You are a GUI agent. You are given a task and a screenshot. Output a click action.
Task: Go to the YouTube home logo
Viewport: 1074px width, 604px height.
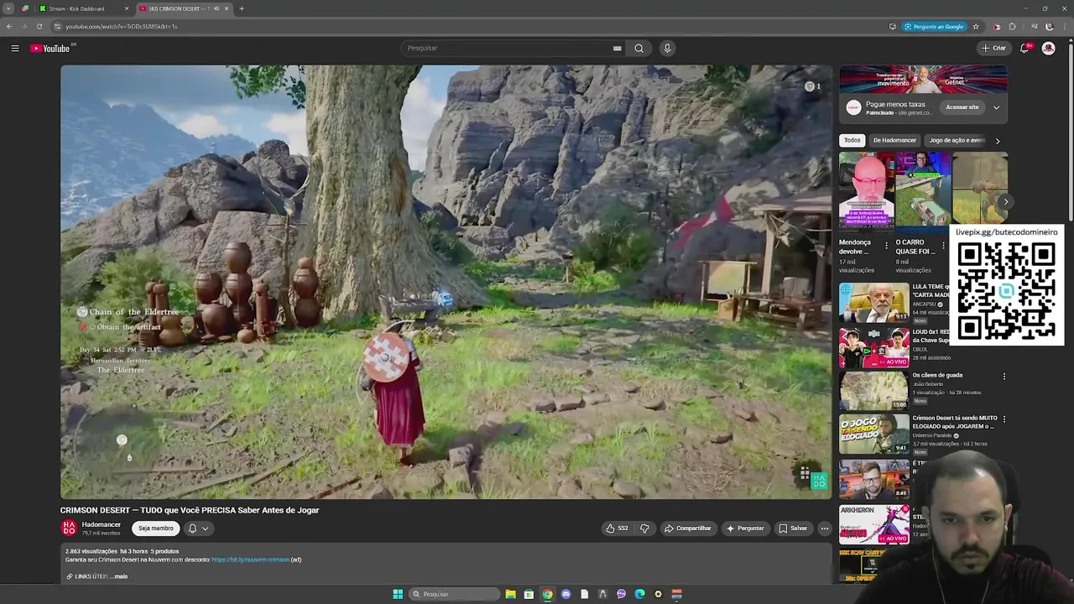pos(51,48)
